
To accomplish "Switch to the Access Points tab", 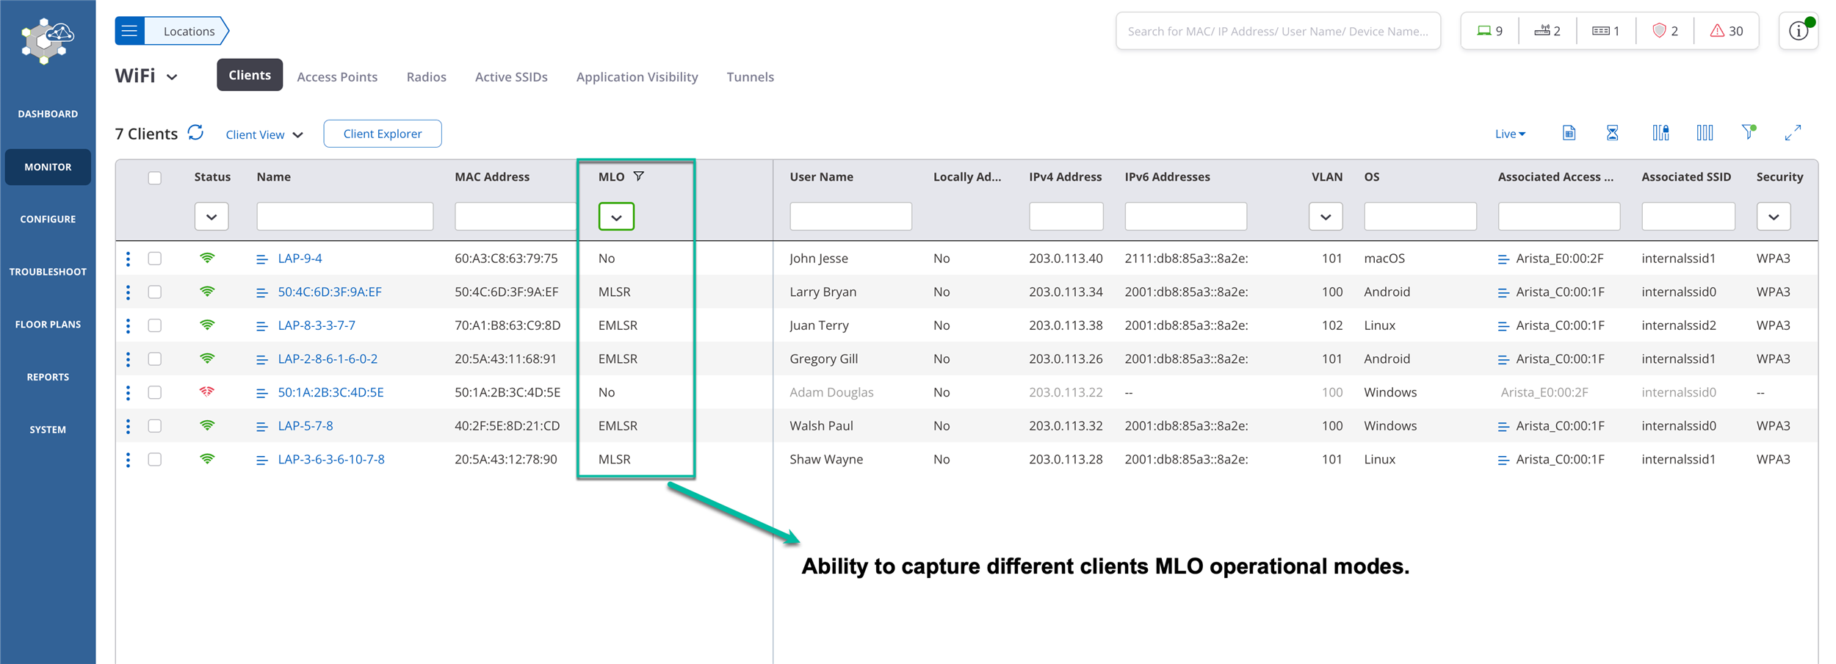I will coord(337,76).
